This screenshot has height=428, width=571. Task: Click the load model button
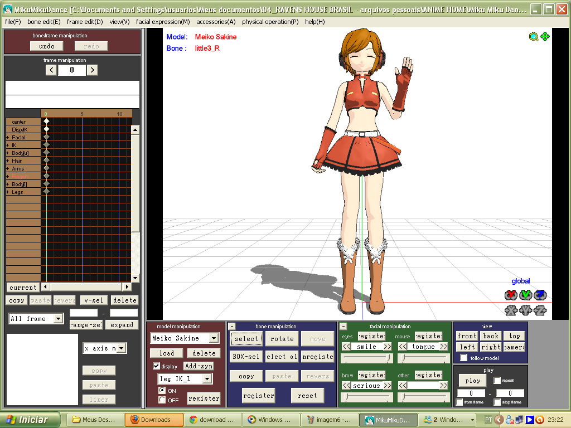coord(167,353)
